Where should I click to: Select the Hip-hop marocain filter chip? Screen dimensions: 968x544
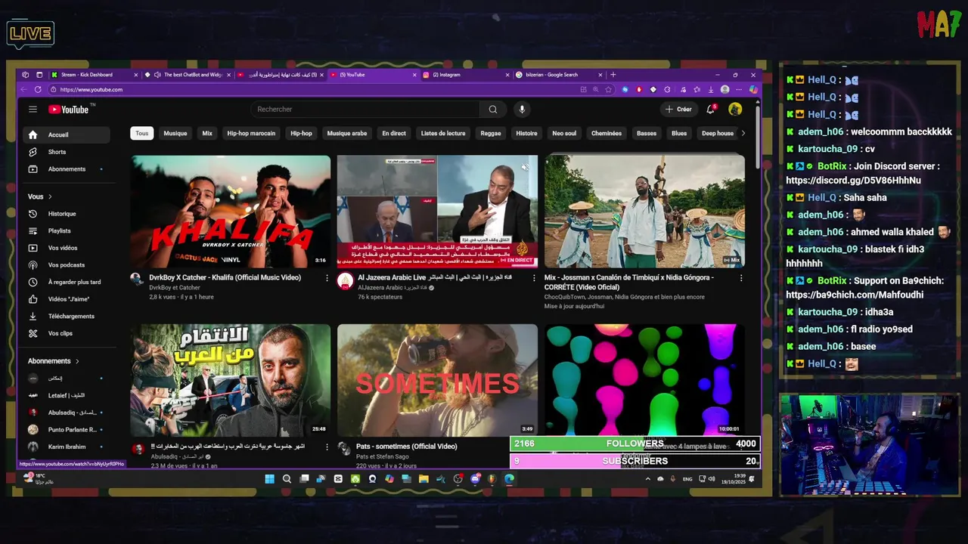251,134
